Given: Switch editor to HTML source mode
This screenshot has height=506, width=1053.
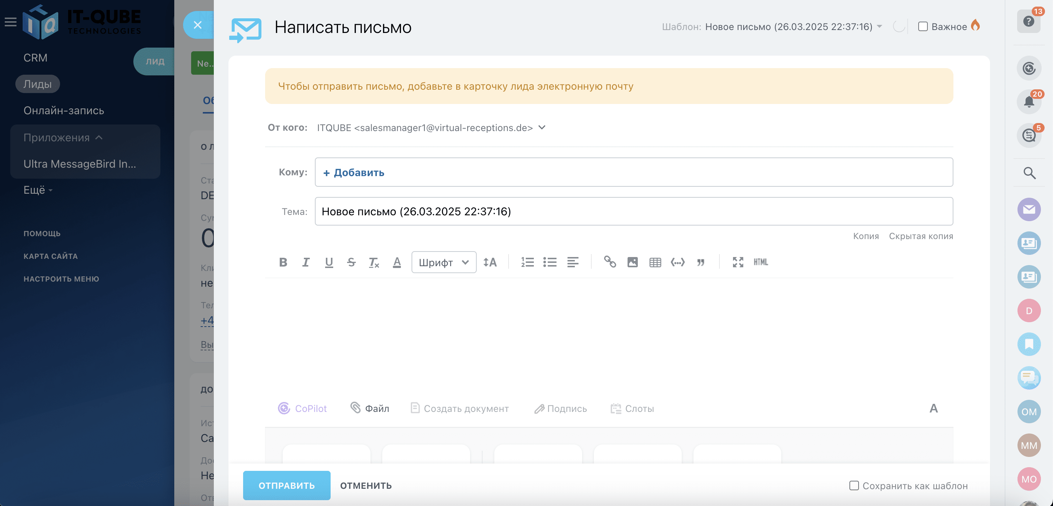Looking at the screenshot, I should 760,262.
